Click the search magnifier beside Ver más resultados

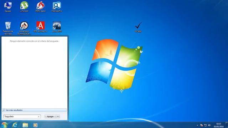tap(4, 110)
